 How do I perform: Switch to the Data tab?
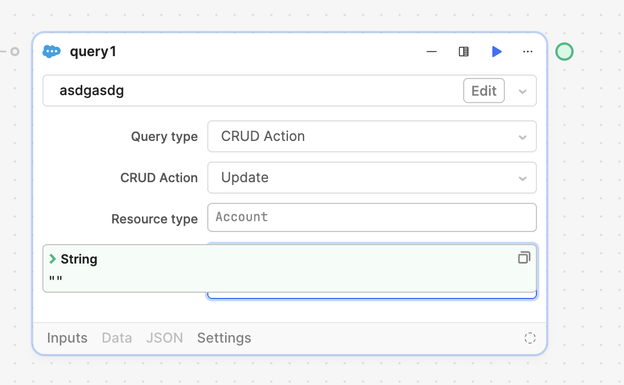[117, 338]
